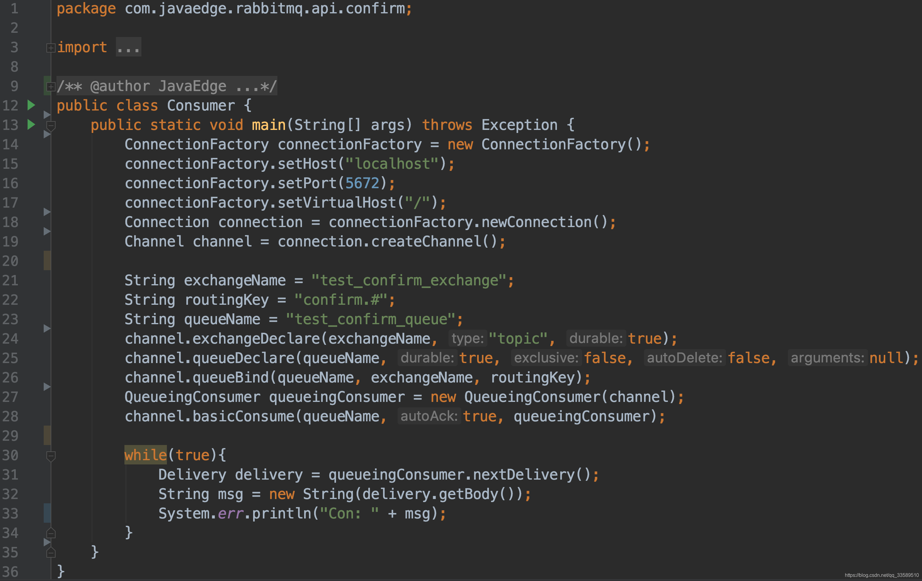This screenshot has width=922, height=581.
Task: Collapse the main method using fold icon
Action: pos(51,125)
